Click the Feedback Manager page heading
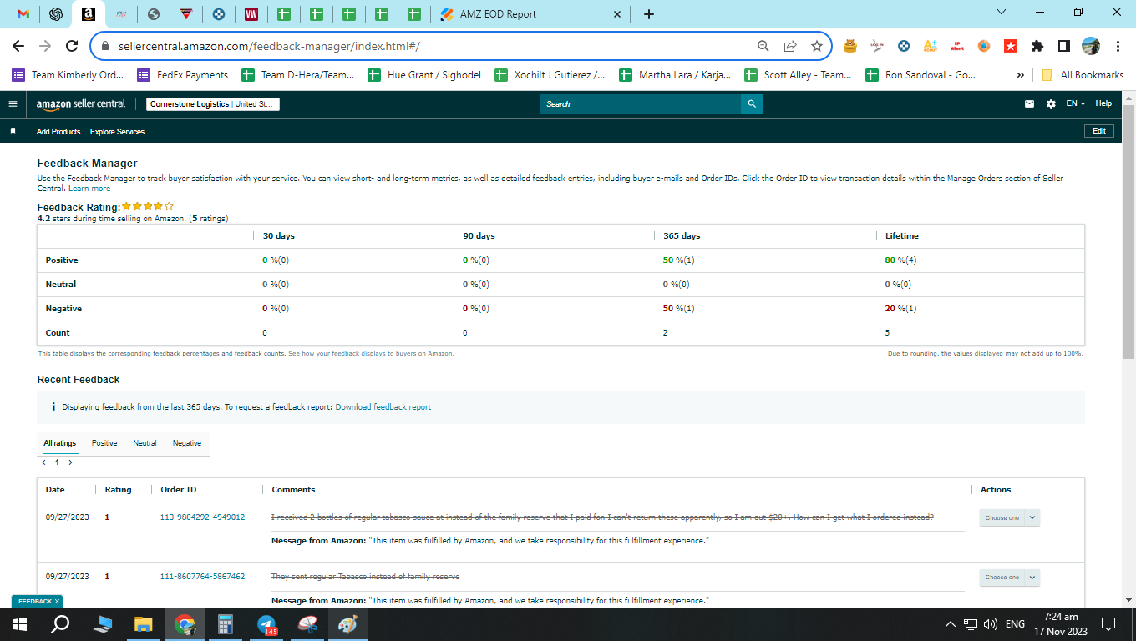This screenshot has height=641, width=1136. click(x=88, y=164)
